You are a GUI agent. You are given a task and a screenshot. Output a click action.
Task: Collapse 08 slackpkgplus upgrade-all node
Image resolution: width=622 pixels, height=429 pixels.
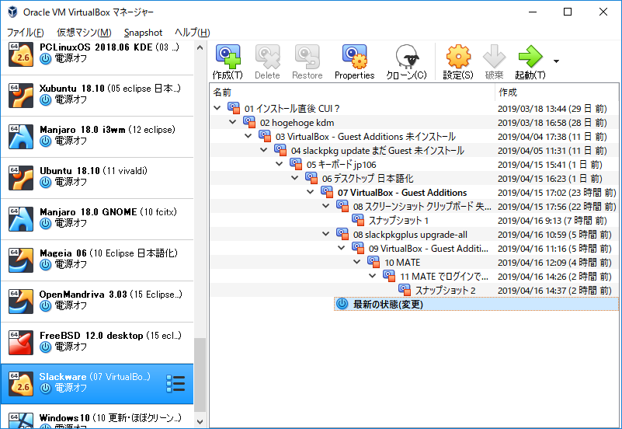325,234
